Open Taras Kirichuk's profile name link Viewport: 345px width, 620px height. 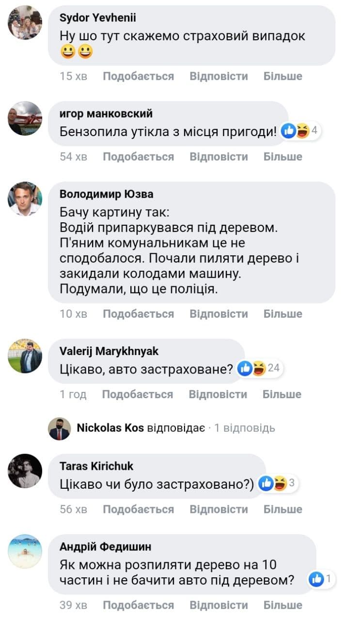(x=96, y=466)
